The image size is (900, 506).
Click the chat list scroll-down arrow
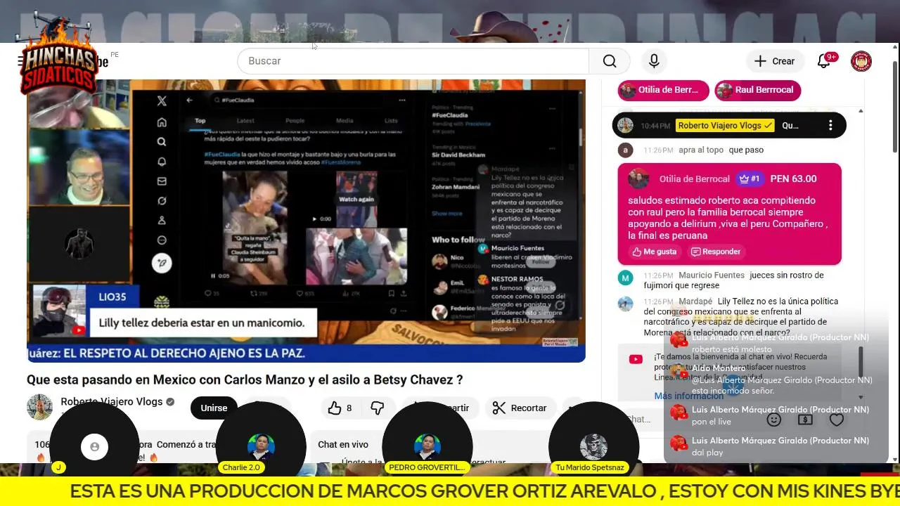(861, 397)
